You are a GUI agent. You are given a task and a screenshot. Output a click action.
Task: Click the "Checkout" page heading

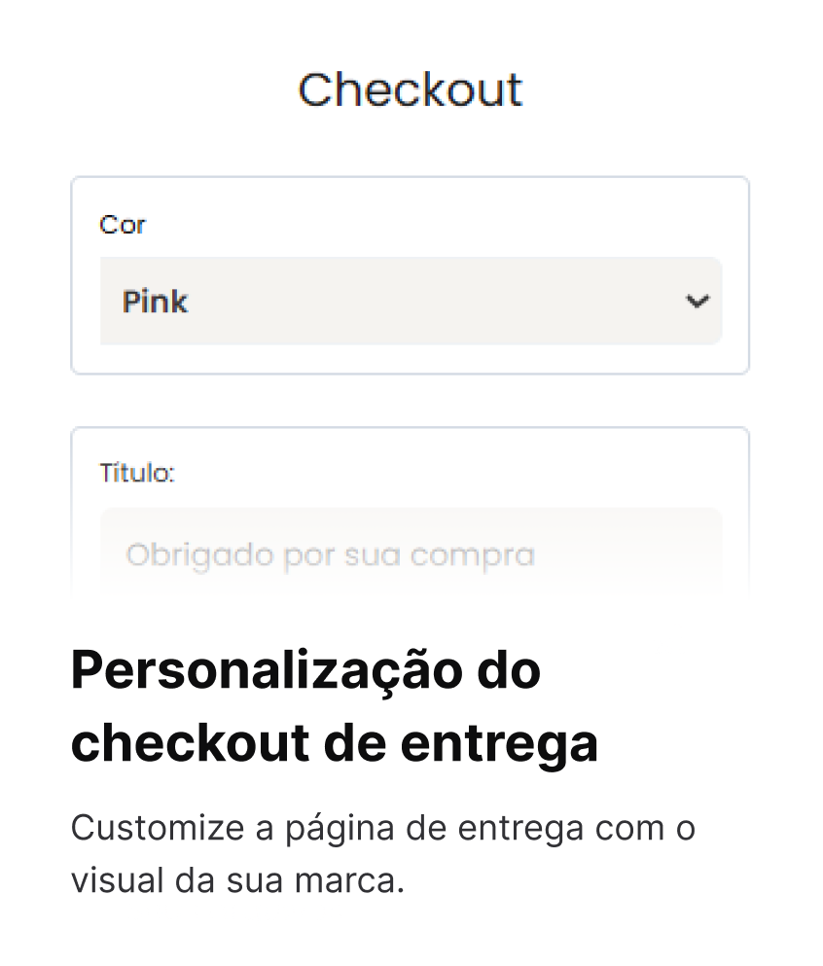pyautogui.click(x=410, y=89)
